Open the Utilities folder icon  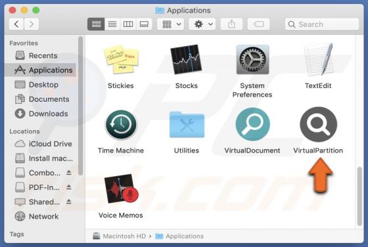(x=187, y=125)
